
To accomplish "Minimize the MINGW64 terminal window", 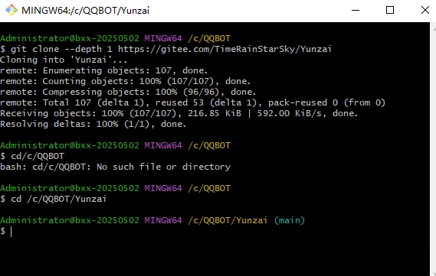I will coord(356,10).
